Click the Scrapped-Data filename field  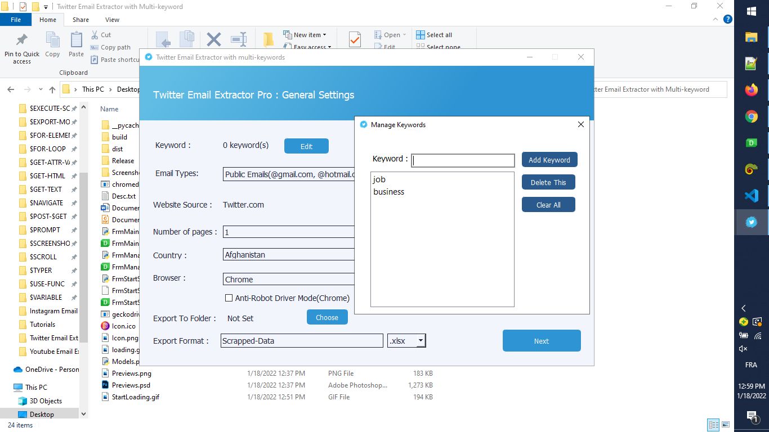coord(302,340)
